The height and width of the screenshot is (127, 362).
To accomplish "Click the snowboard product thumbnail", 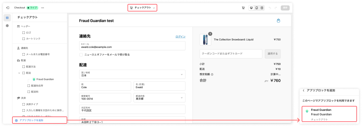I will [205, 40].
